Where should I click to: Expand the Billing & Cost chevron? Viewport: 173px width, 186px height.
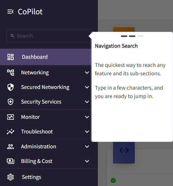tap(87, 161)
